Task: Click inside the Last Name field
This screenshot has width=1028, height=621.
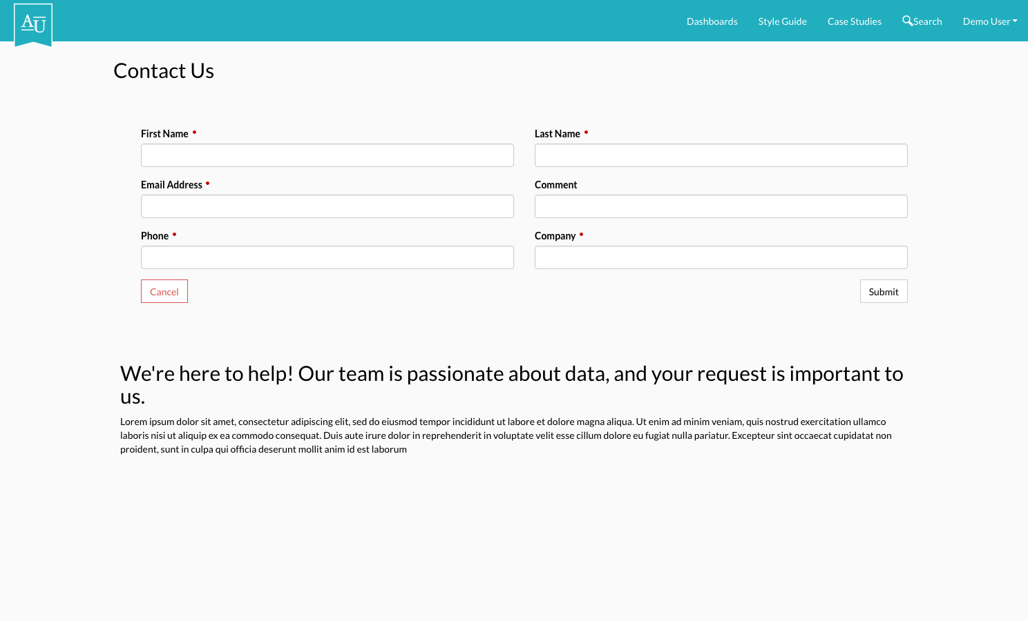Action: [x=721, y=155]
